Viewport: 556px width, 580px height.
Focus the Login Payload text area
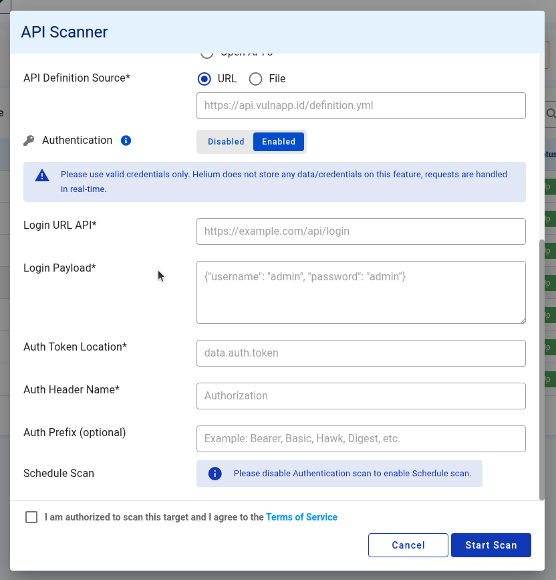[x=361, y=292]
